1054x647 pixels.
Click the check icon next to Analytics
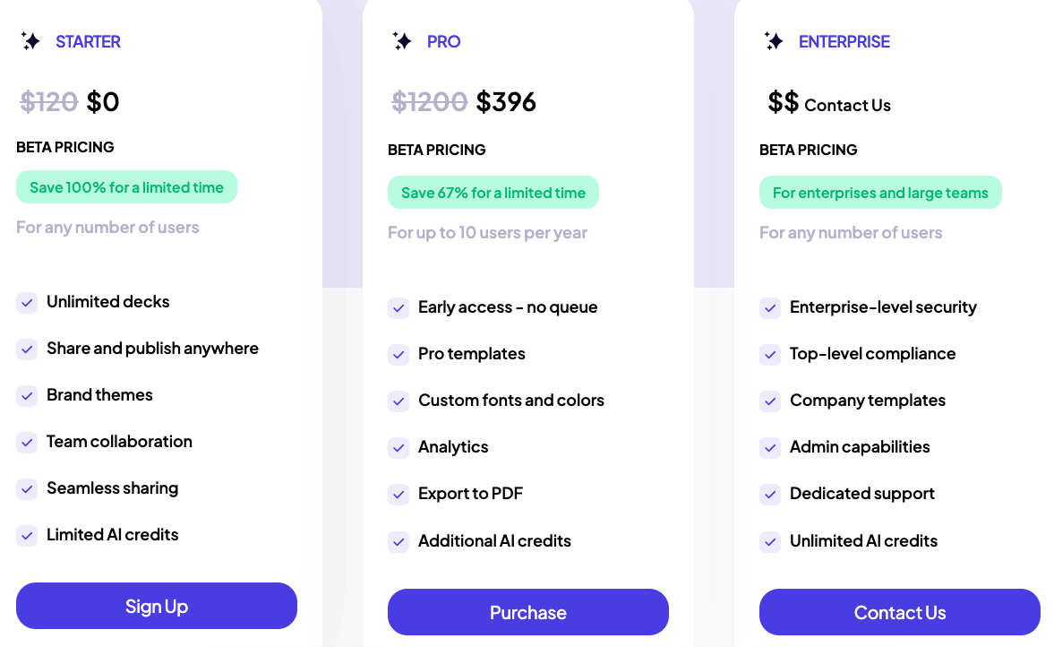click(x=398, y=448)
